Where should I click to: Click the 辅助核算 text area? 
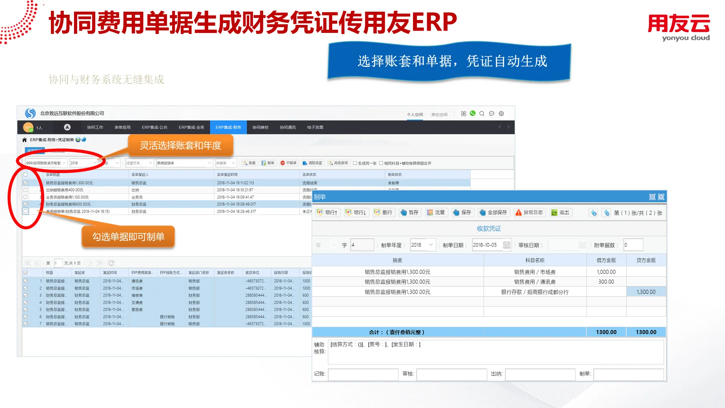tap(495, 352)
